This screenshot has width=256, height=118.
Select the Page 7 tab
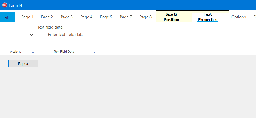(x=126, y=17)
